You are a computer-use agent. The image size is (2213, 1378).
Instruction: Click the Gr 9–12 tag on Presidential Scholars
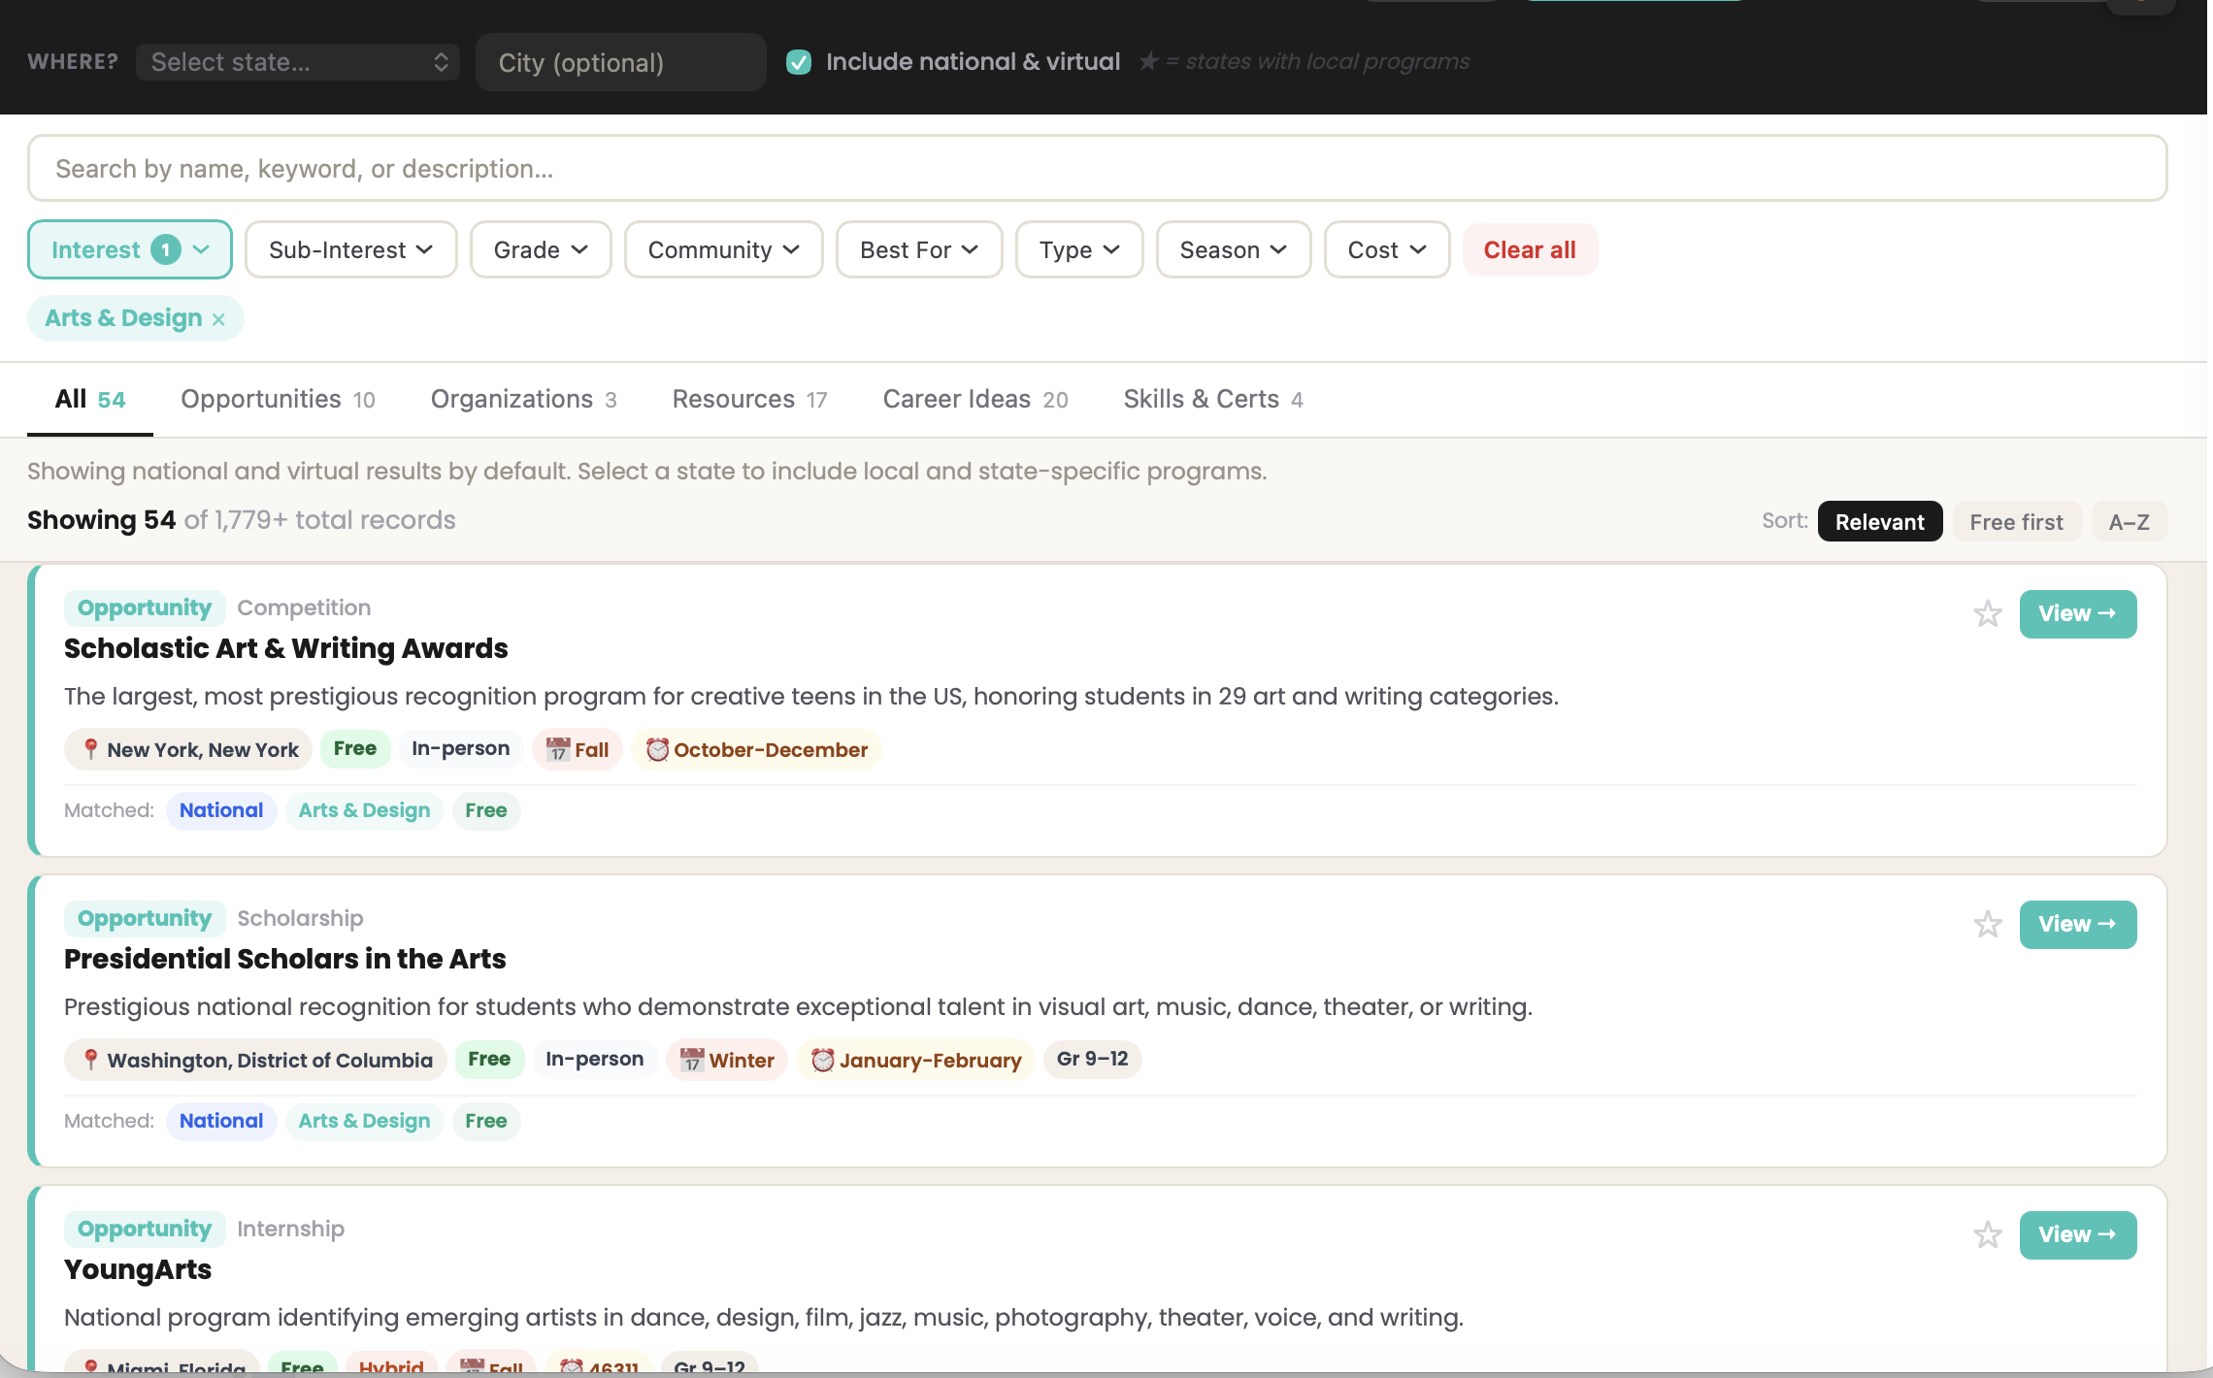(1092, 1059)
